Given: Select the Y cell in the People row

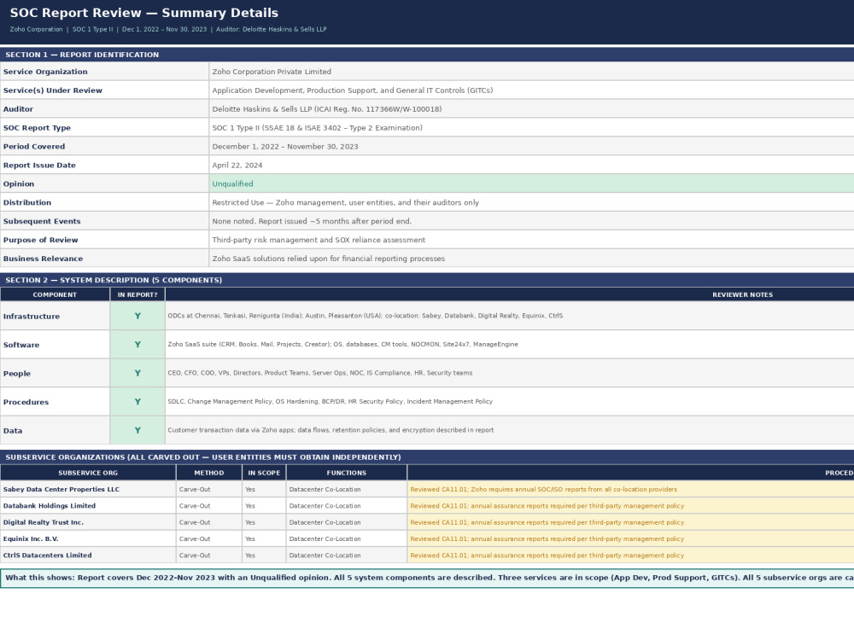Looking at the screenshot, I should point(137,374).
